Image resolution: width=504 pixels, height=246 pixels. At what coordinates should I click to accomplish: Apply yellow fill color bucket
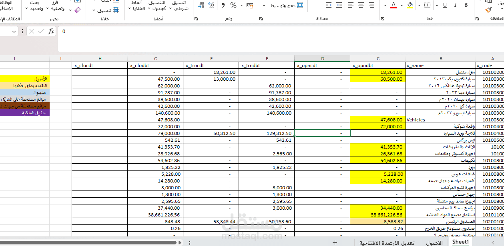tap(410, 5)
